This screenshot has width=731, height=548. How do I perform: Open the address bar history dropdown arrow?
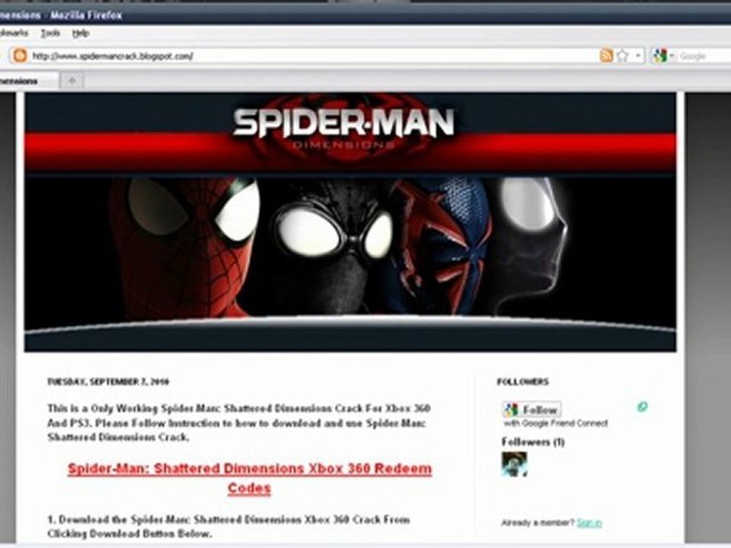(x=638, y=56)
